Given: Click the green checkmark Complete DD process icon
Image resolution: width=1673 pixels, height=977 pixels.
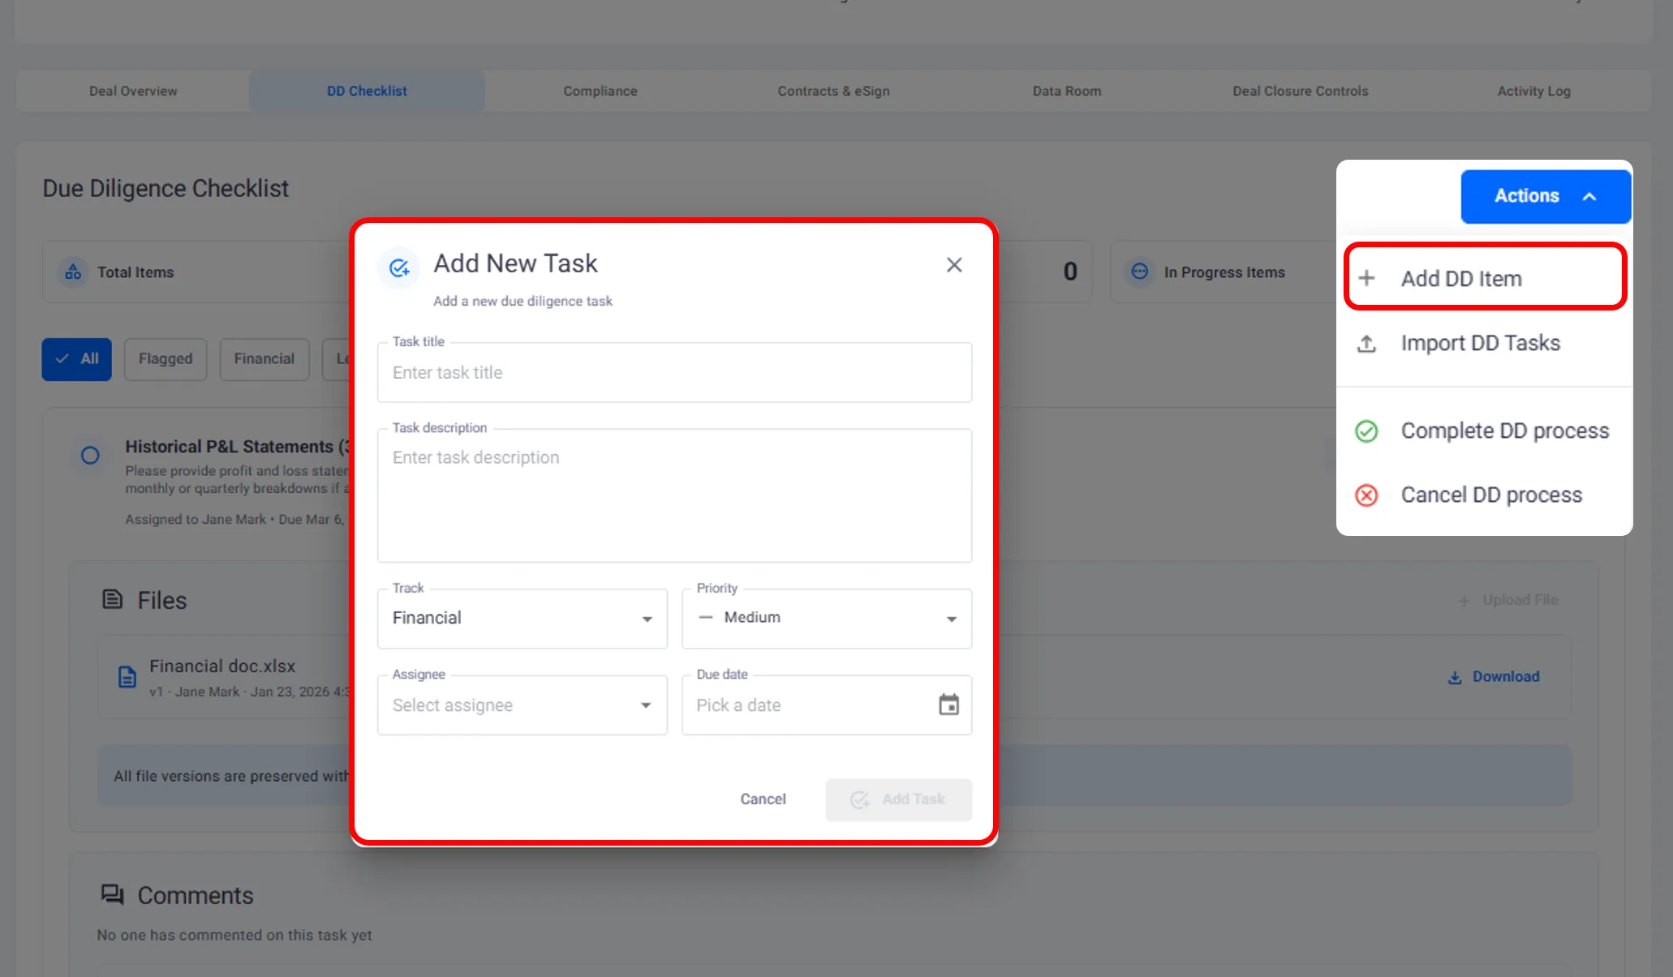Looking at the screenshot, I should (x=1366, y=431).
